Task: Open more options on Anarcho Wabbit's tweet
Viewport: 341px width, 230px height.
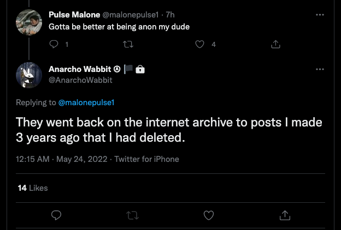Action: [320, 70]
